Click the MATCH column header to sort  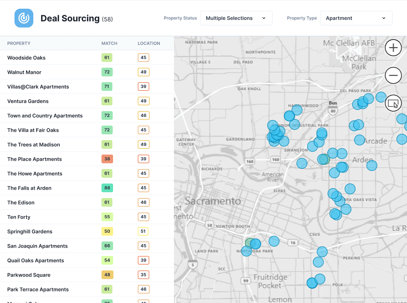click(109, 43)
